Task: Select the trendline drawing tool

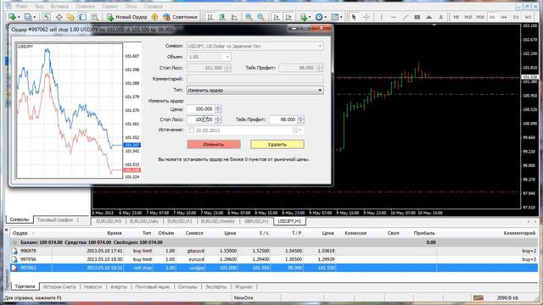Action: tap(406, 17)
